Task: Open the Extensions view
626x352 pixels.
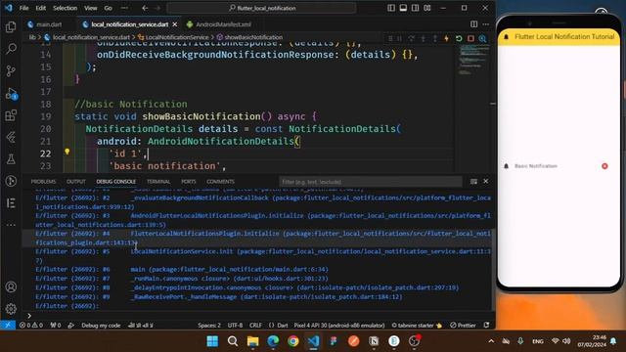Action: (11, 115)
